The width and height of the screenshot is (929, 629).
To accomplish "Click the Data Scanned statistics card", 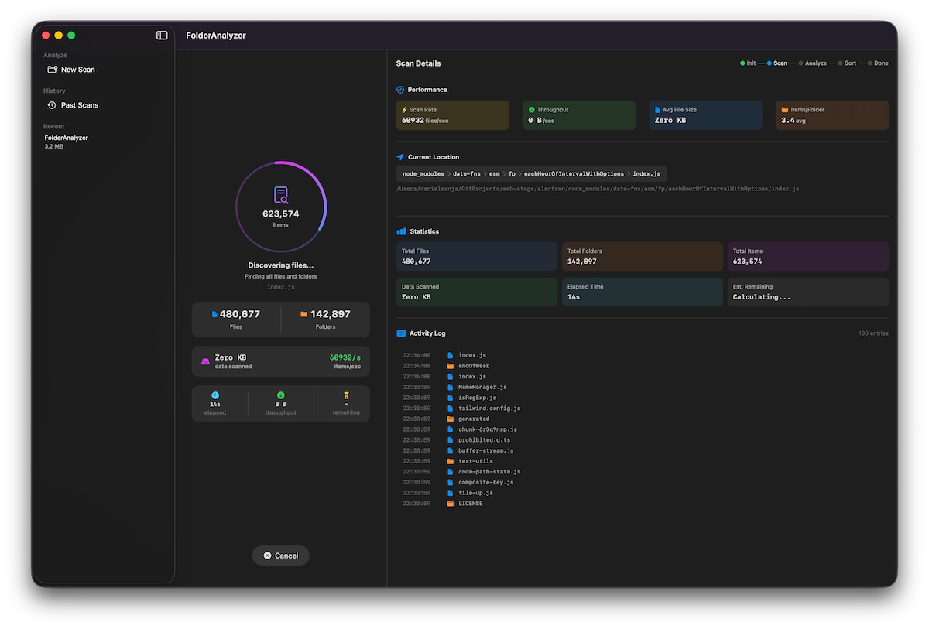I will coord(476,292).
